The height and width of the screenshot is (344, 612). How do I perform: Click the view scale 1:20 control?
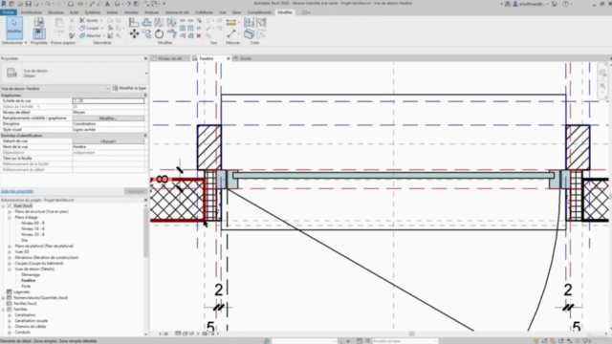[164, 333]
